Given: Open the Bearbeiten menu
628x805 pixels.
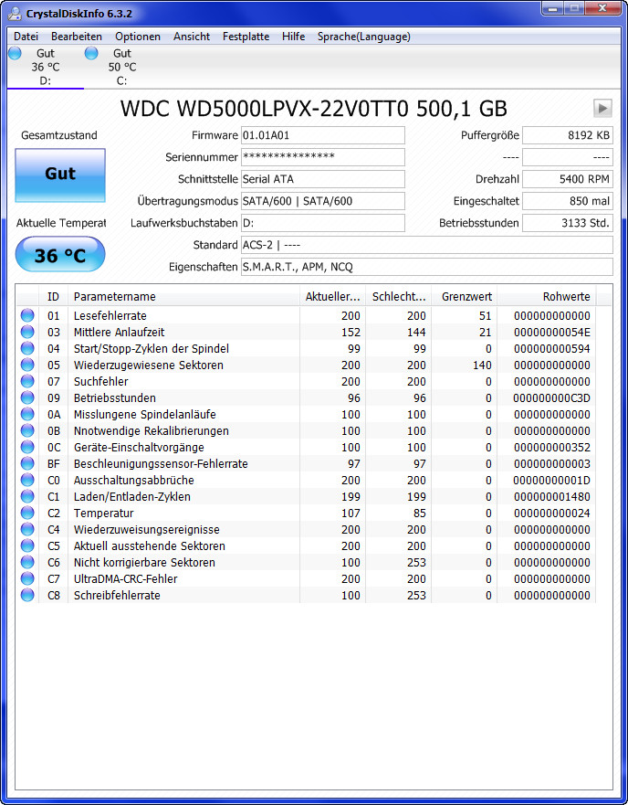Looking at the screenshot, I should point(77,37).
